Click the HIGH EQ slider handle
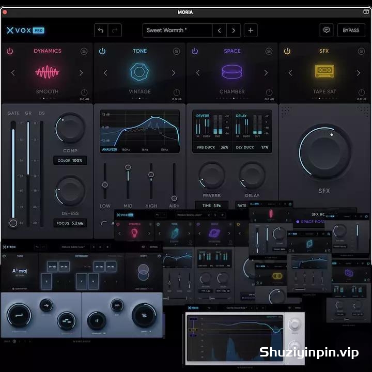The height and width of the screenshot is (372, 372). point(151,175)
